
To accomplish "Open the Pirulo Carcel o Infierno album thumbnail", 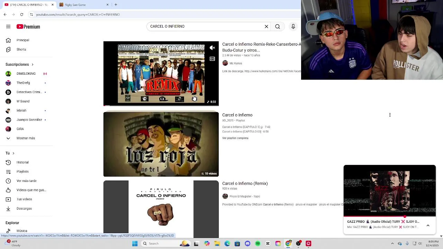I will coord(161,209).
